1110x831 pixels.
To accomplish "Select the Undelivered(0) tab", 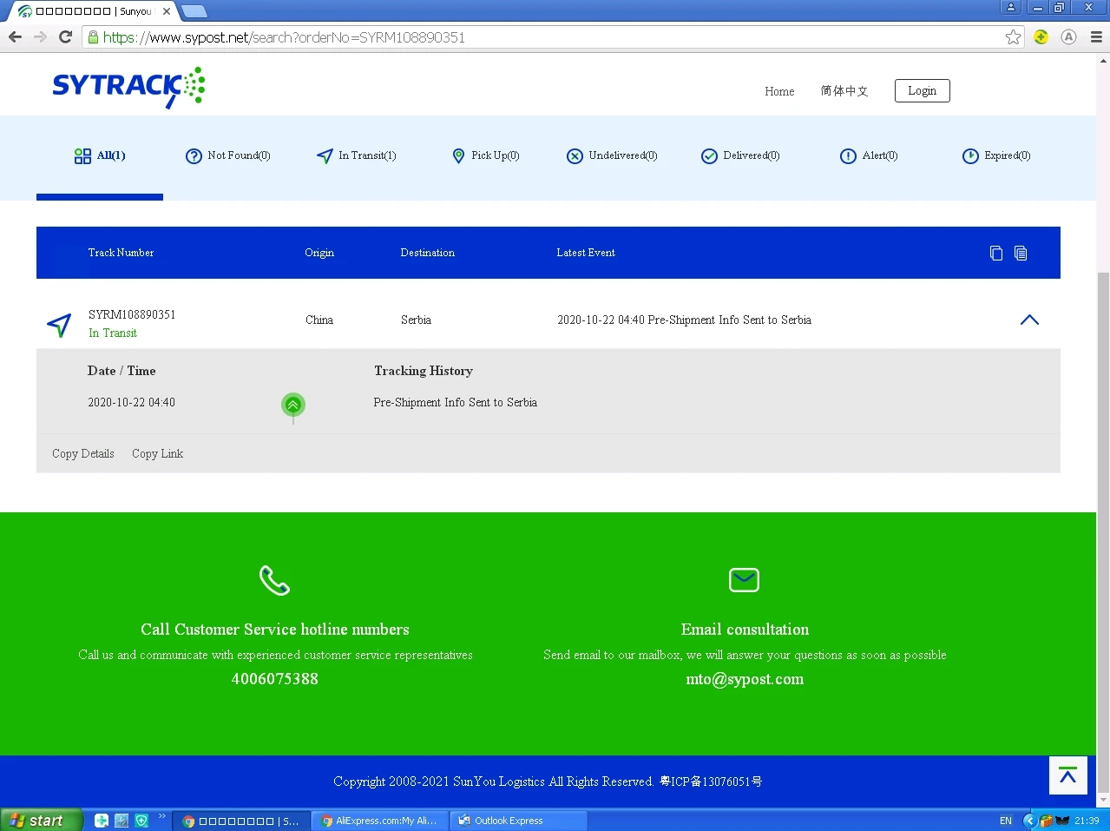I will click(612, 155).
